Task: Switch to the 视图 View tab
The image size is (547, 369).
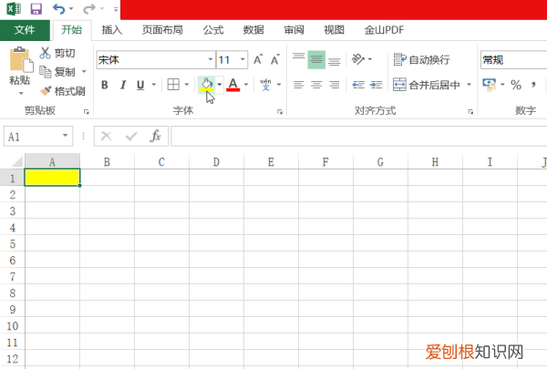Action: (x=335, y=30)
